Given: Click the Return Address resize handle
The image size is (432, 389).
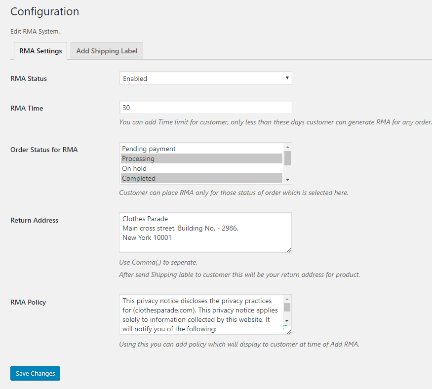Looking at the screenshot, I should pyautogui.click(x=288, y=249).
